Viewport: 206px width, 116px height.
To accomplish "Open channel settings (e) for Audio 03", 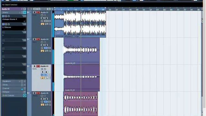I will pos(42,75).
